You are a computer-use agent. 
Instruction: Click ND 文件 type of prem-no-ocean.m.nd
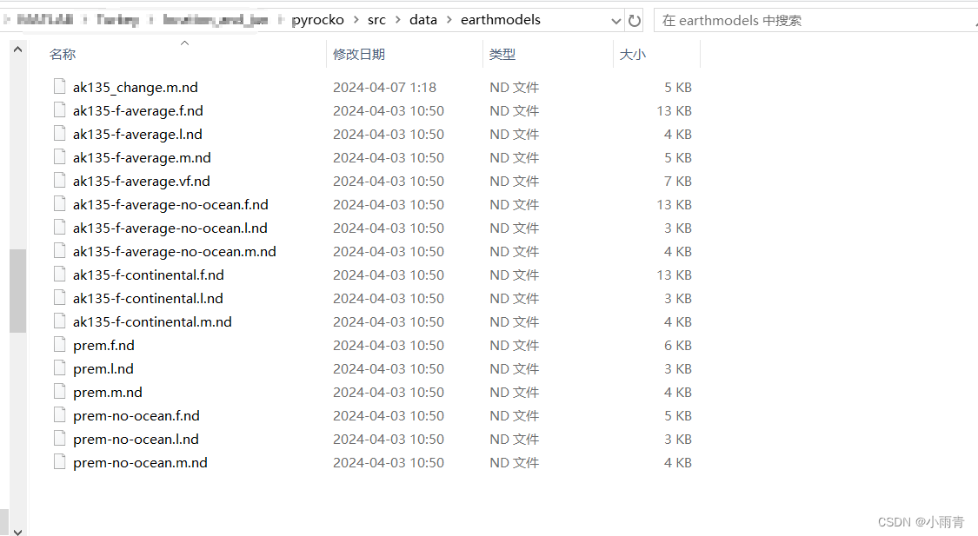[x=515, y=462]
